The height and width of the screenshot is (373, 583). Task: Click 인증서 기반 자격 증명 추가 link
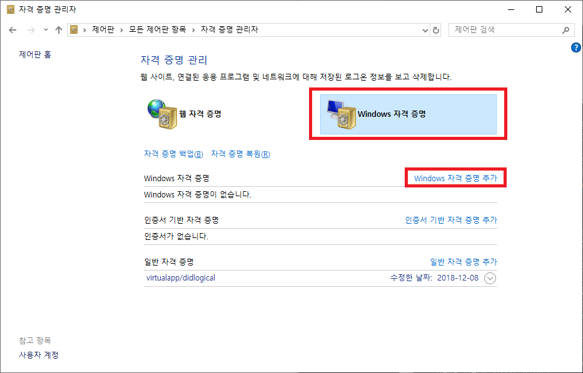451,220
